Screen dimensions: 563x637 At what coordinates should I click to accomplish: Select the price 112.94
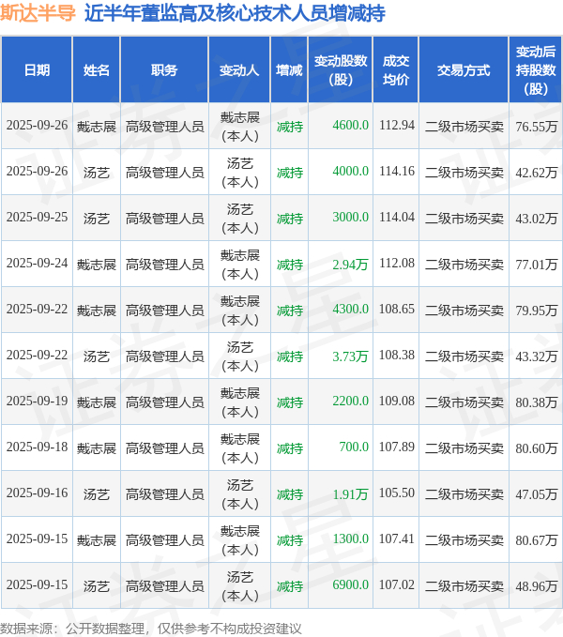pyautogui.click(x=397, y=125)
